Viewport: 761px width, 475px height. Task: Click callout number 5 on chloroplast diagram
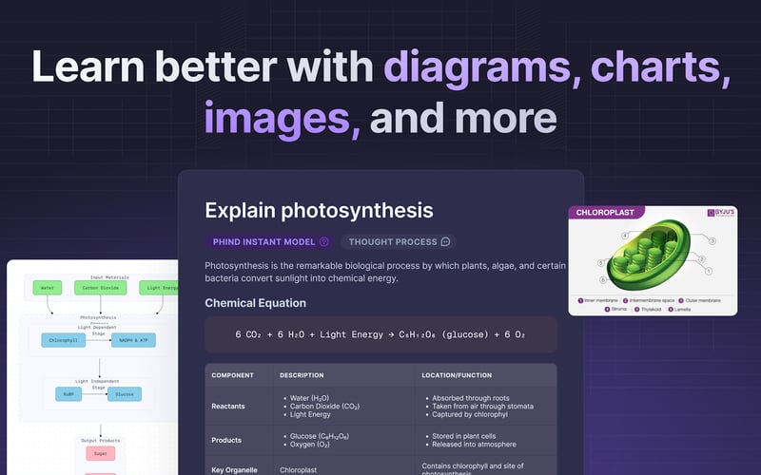tap(601, 263)
